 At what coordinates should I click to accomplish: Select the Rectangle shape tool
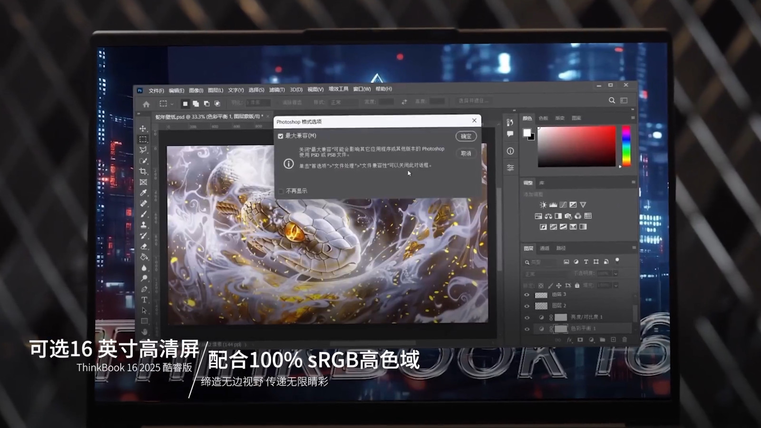point(144,321)
